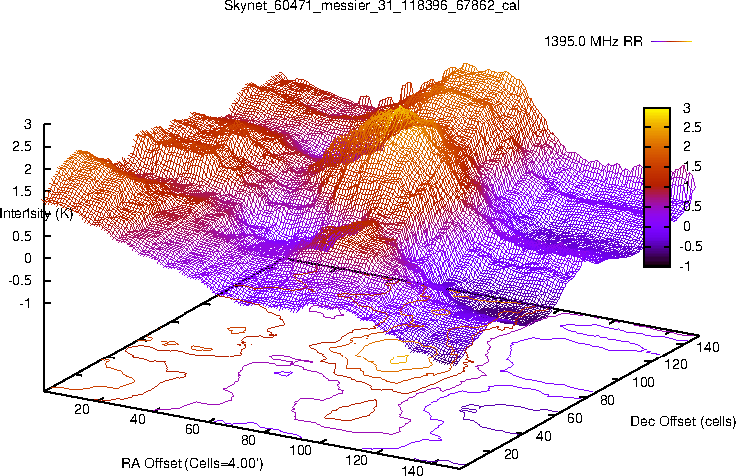Click the RA Offset tick label 80
This screenshot has width=736, height=476.
pyautogui.click(x=248, y=440)
